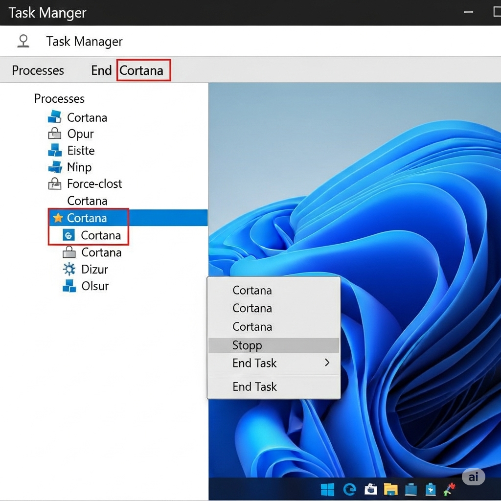Click the gear icon next to Dizur

coord(69,269)
